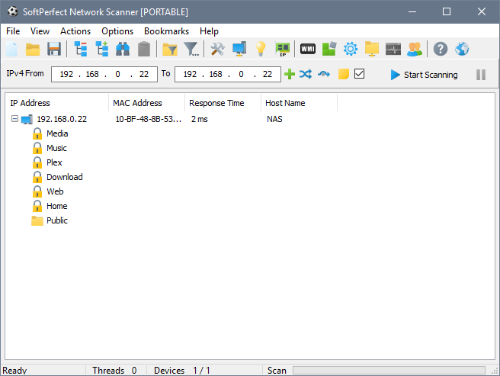Click the light bulb icon
The image size is (500, 376).
pyautogui.click(x=261, y=49)
